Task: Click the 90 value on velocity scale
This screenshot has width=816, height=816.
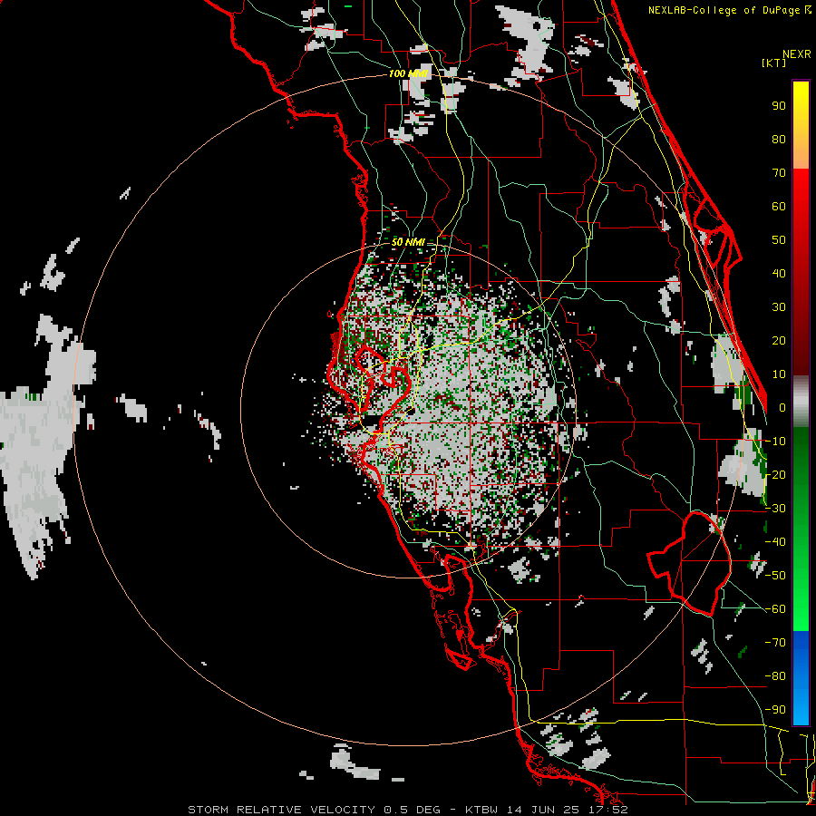Action: (x=779, y=106)
